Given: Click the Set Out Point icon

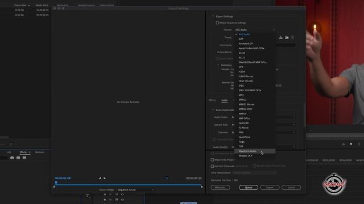Looking at the screenshot, I should pos(105,178).
